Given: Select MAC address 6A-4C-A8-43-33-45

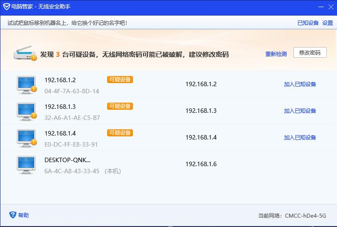Looking at the screenshot, I should (72, 171).
